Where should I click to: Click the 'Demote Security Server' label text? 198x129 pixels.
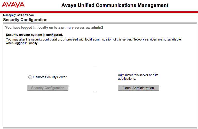coord(50,77)
